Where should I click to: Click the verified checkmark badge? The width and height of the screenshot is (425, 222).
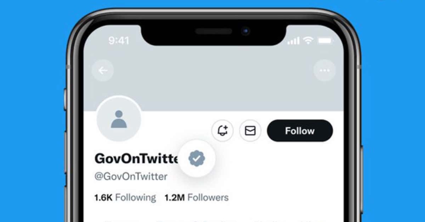click(197, 158)
